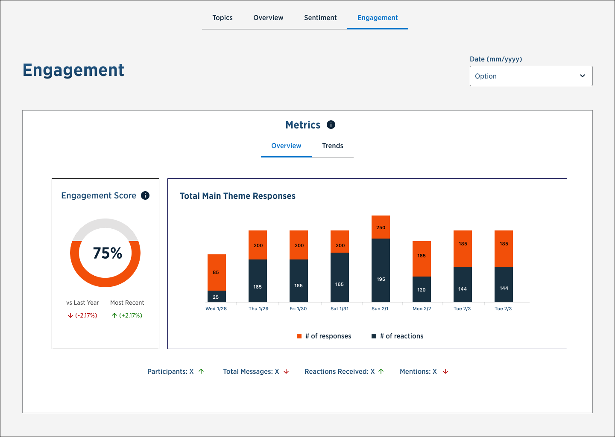Click the 75% engagement donut chart
This screenshot has width=615, height=437.
[105, 253]
